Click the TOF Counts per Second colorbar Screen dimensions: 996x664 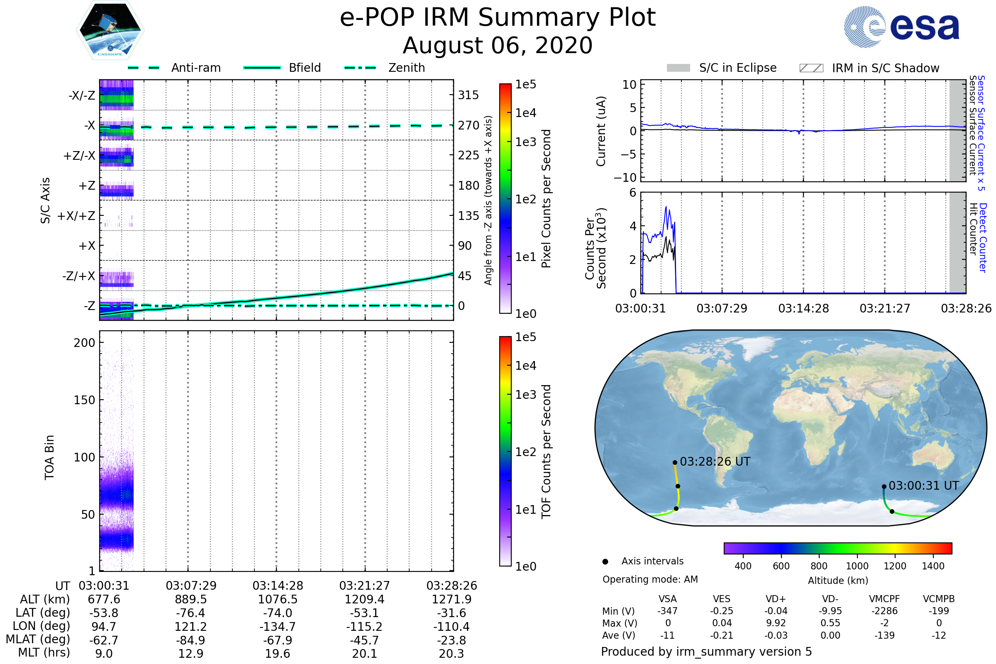tap(505, 451)
